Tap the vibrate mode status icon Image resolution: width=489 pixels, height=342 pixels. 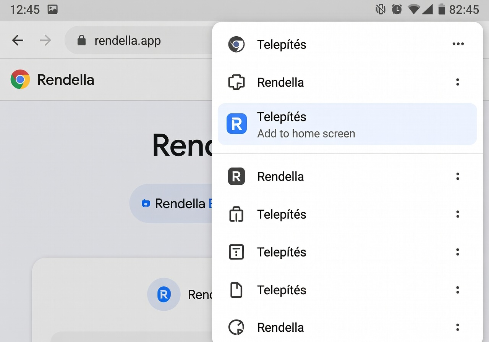(x=380, y=9)
